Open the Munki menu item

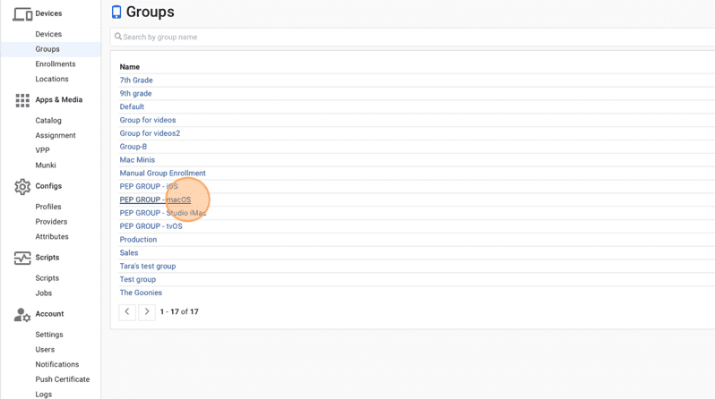(x=46, y=166)
